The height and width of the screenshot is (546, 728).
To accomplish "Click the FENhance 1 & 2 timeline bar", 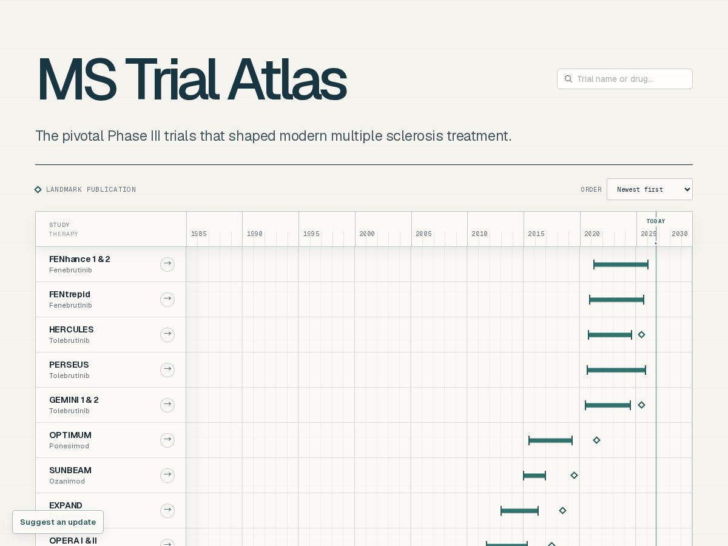I will [x=621, y=265].
